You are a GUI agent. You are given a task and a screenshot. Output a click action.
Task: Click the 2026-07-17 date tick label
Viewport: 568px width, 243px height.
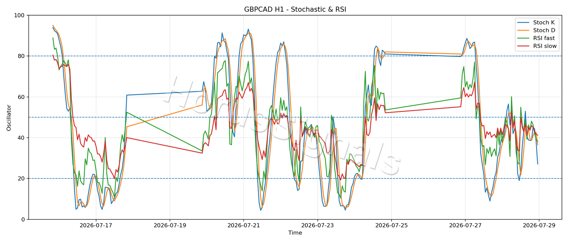tap(96, 225)
